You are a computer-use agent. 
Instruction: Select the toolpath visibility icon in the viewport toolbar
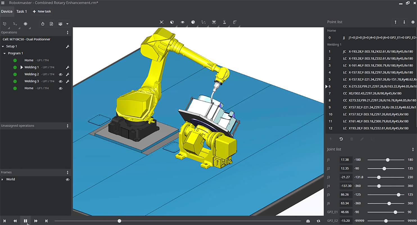[182, 22]
